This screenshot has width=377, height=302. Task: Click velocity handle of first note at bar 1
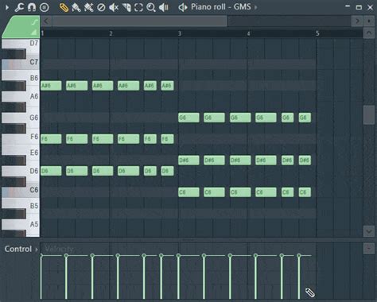click(x=41, y=255)
